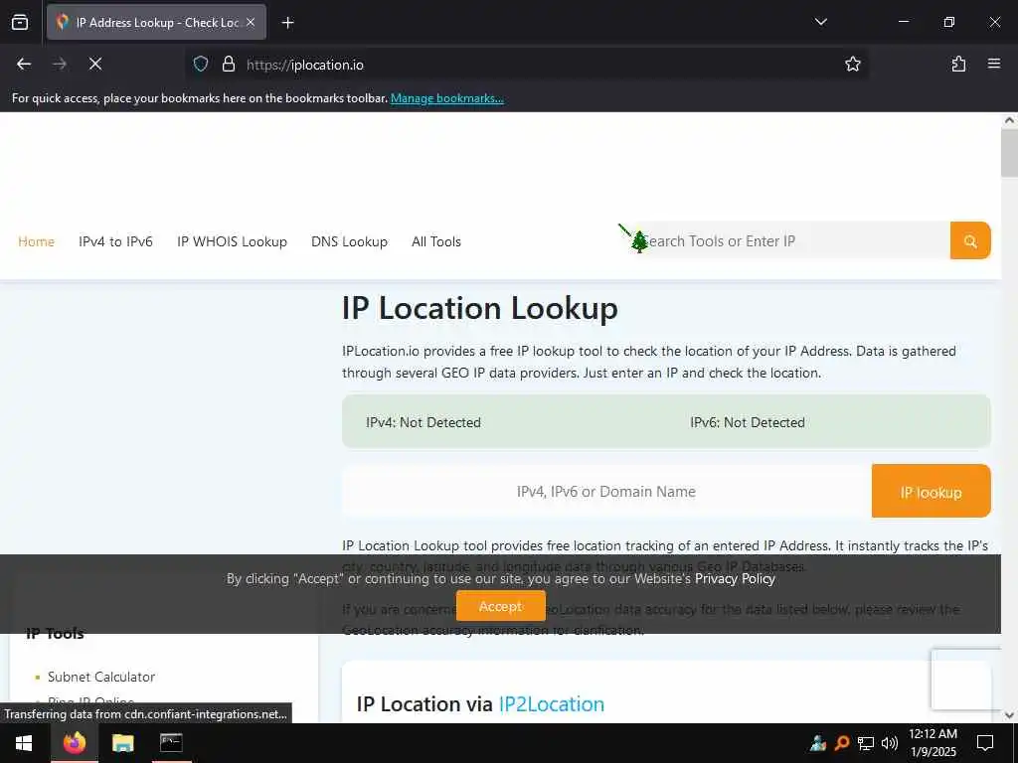Image resolution: width=1018 pixels, height=763 pixels.
Task: Open DNS Lookup menu item
Action: coord(349,241)
